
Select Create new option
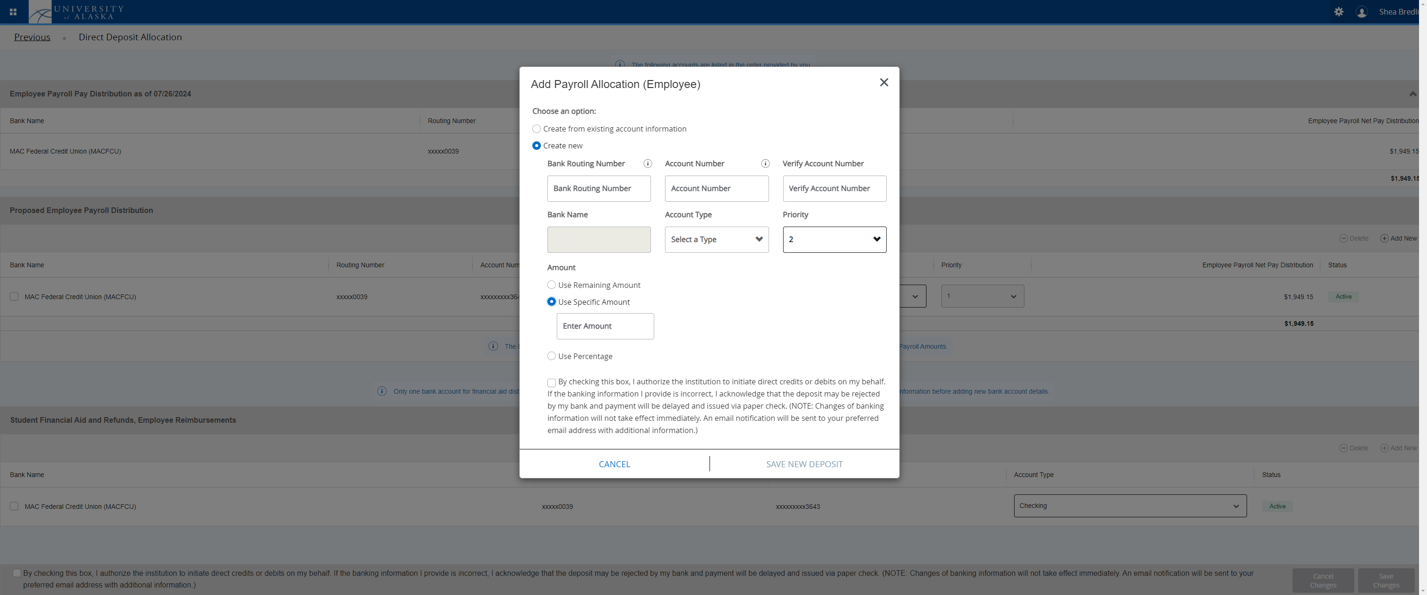[536, 146]
